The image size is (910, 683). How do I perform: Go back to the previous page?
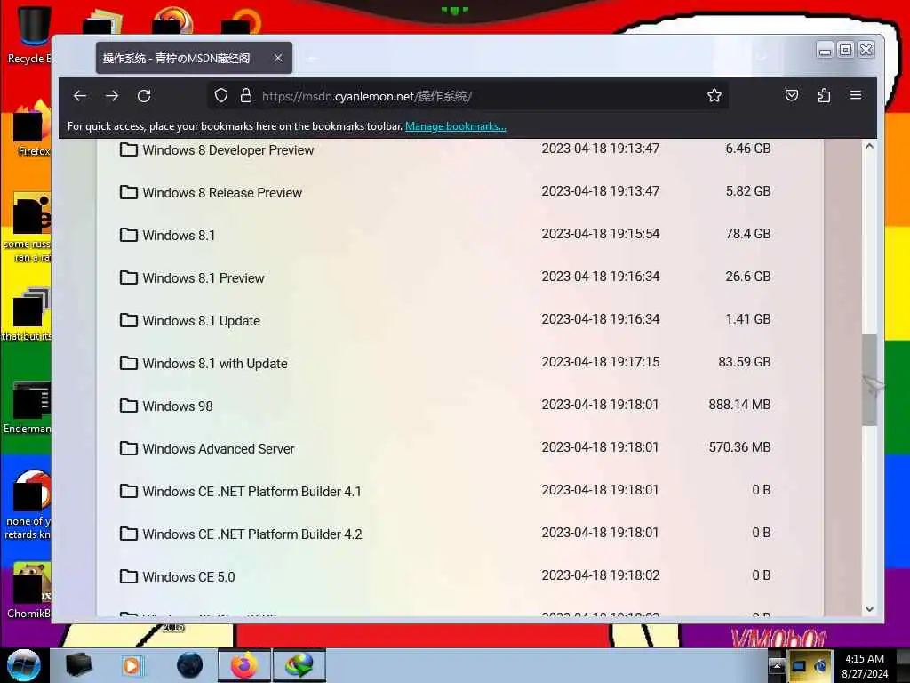coord(80,96)
